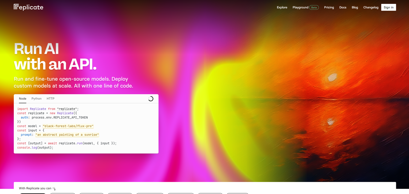Click the highlighted "black-forest-labs/flux-pro" model string
The image size is (409, 194).
pyautogui.click(x=68, y=126)
